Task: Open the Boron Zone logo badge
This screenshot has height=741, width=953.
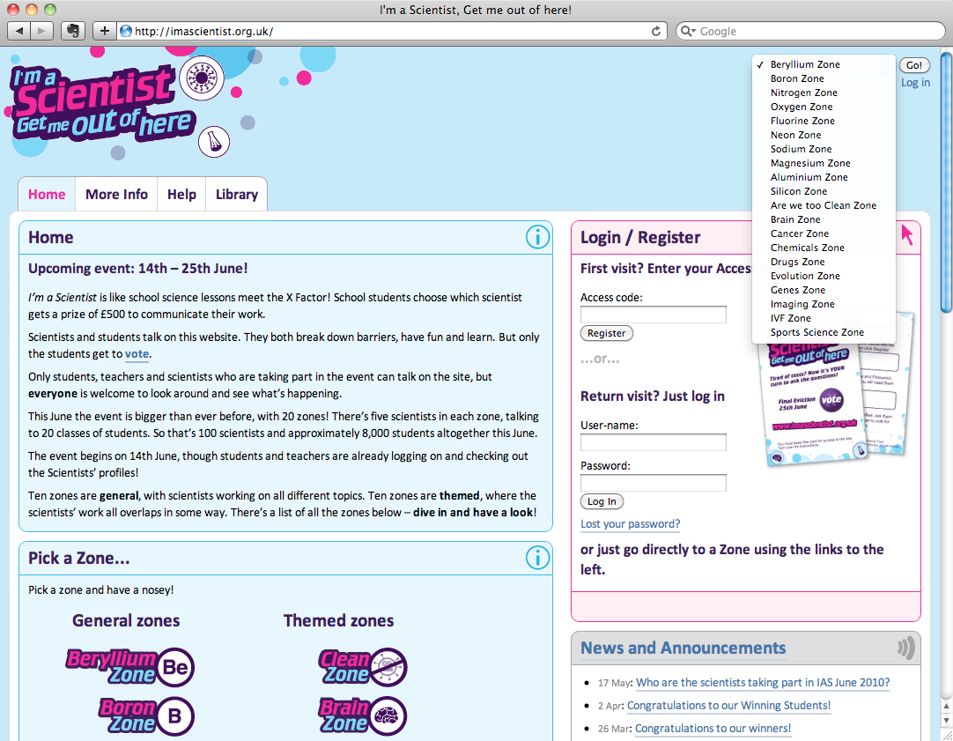Action: tap(146, 715)
